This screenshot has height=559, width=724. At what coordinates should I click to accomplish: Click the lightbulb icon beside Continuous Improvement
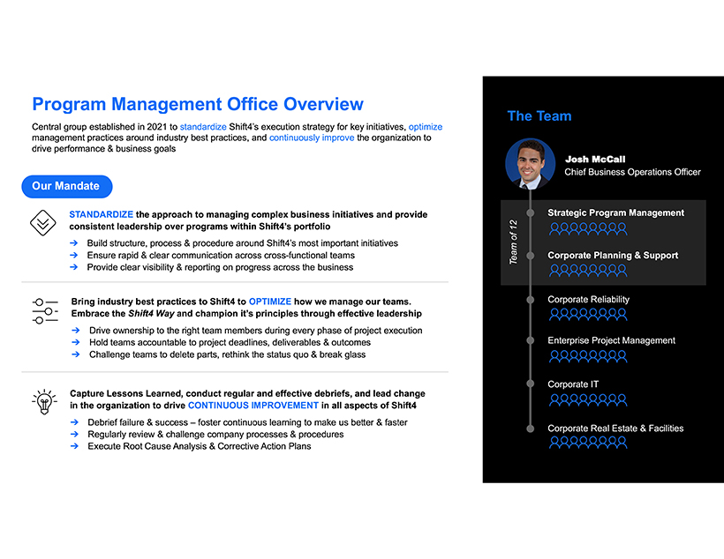pos(44,401)
